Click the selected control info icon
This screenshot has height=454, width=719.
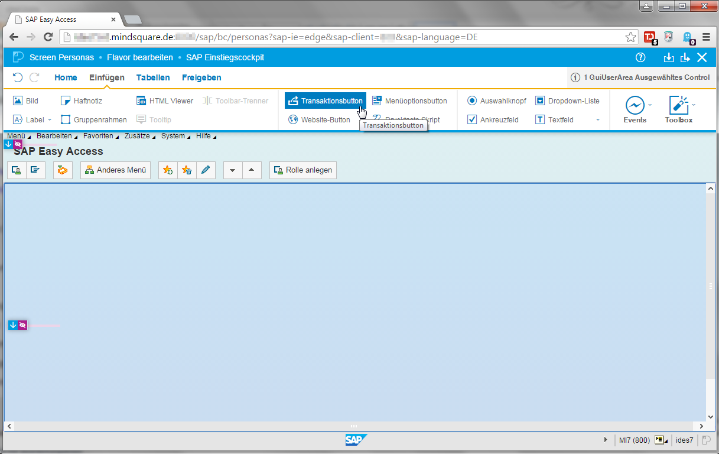(x=575, y=77)
